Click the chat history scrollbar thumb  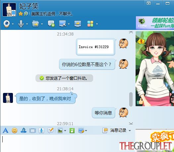(131, 99)
